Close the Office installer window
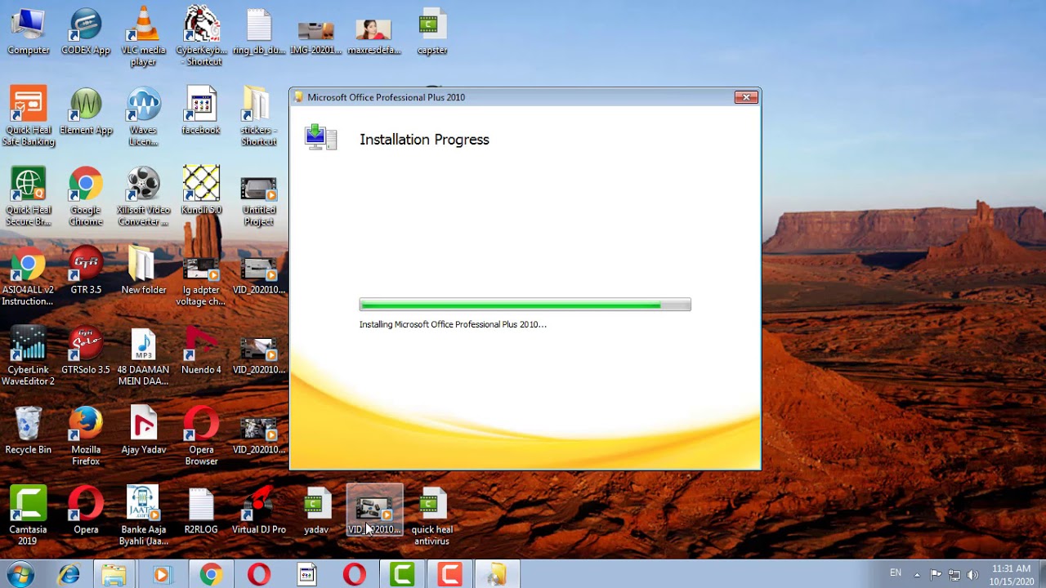This screenshot has height=588, width=1046. pyautogui.click(x=746, y=97)
